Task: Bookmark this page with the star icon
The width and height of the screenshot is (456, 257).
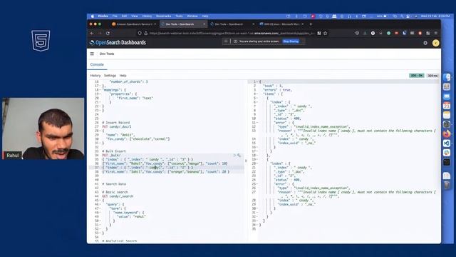Action: tap(325, 34)
